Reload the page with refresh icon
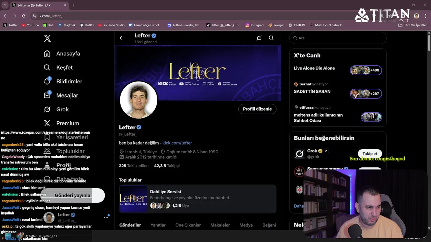Image resolution: width=431 pixels, height=242 pixels. pos(24,16)
